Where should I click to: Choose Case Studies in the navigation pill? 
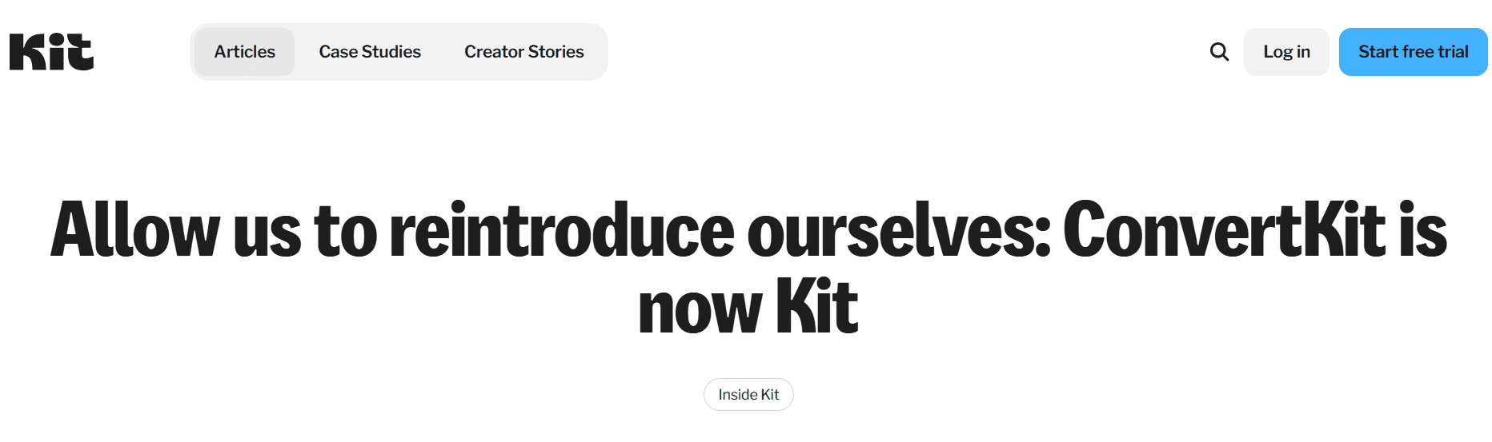[370, 52]
